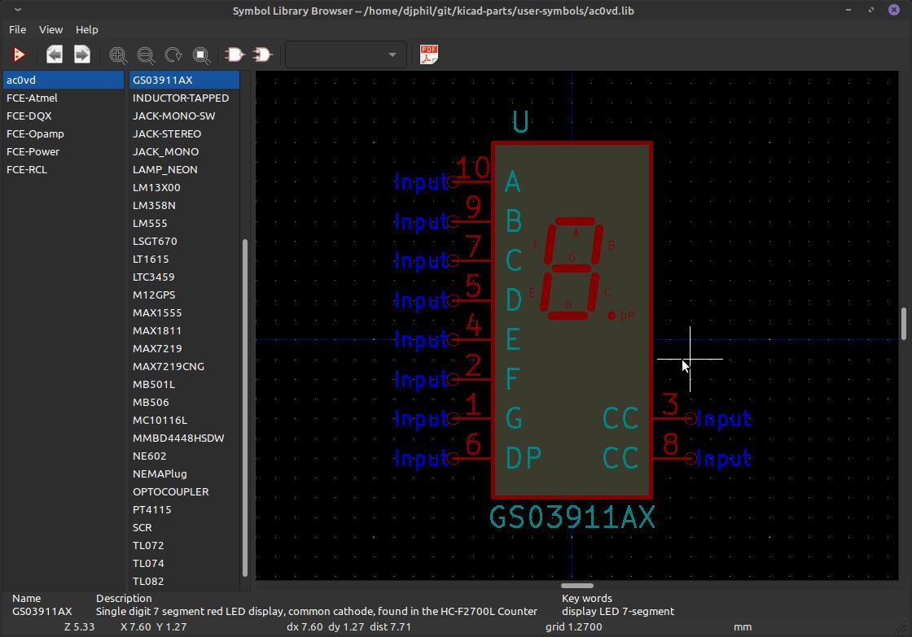Select the TL082 symbol
The width and height of the screenshot is (912, 637).
coord(184,581)
